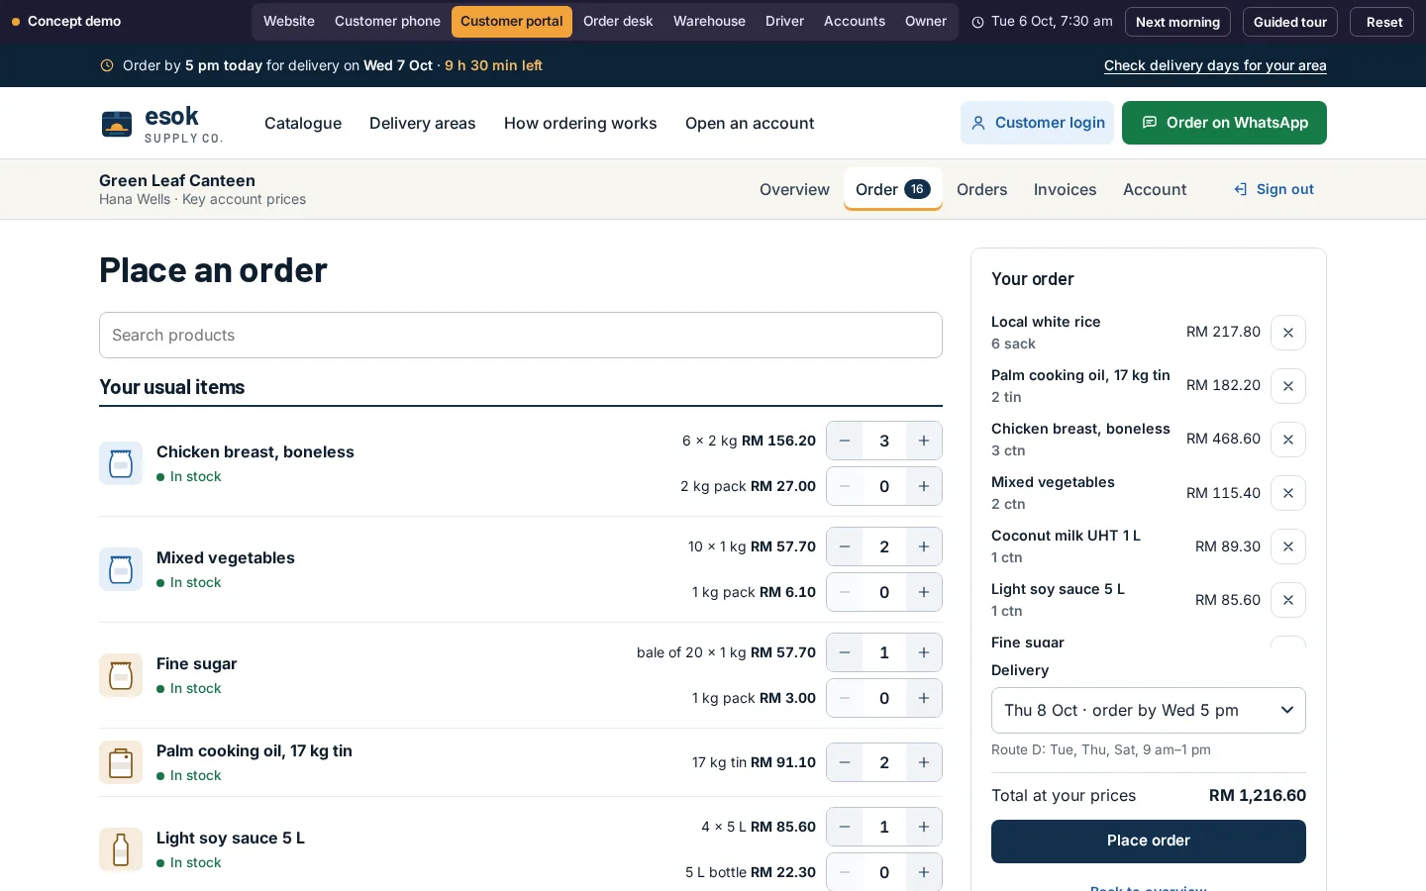Image resolution: width=1426 pixels, height=891 pixels.
Task: Click the Reset button
Action: tap(1384, 22)
